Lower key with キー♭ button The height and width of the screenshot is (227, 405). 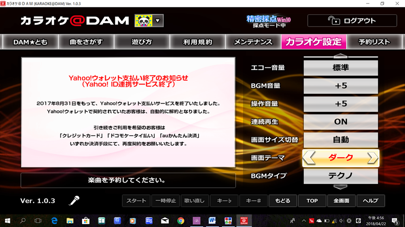[x=224, y=201]
